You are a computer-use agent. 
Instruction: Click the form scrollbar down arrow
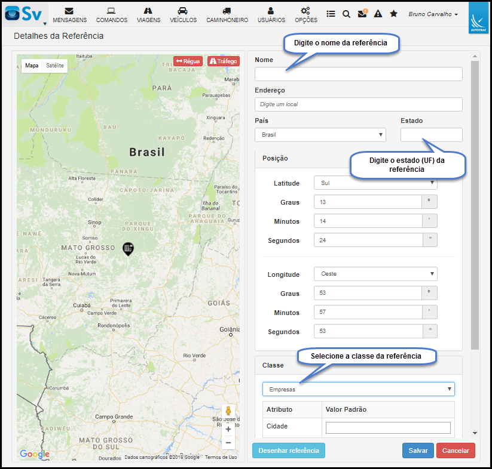click(475, 433)
